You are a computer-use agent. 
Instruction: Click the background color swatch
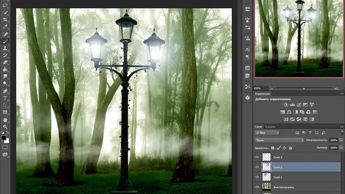coord(7,141)
